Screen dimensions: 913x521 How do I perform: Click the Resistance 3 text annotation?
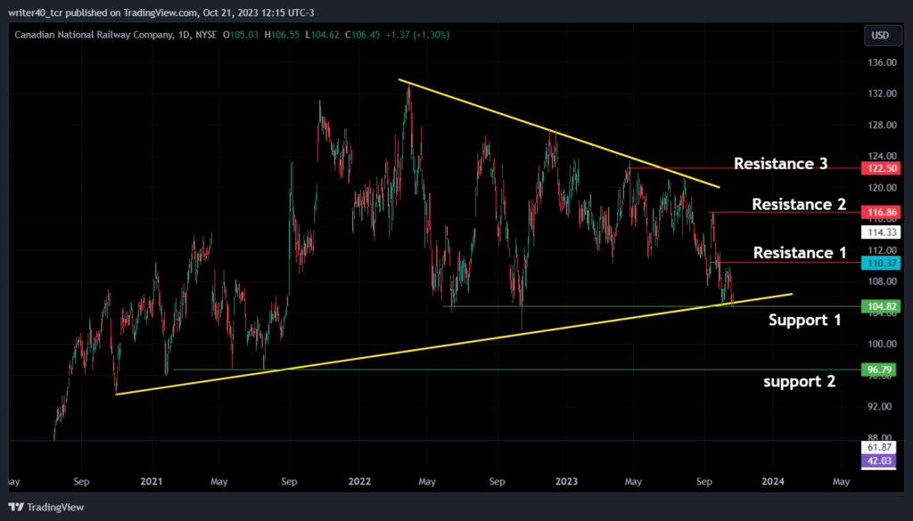[x=780, y=163]
